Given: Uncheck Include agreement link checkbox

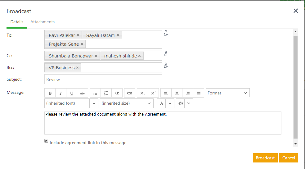Looking at the screenshot, I should (x=47, y=141).
